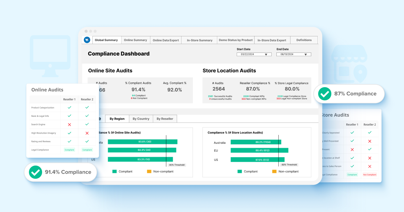
Task: Click the green checkmark beside 91.4% Compliance
Action: point(35,172)
